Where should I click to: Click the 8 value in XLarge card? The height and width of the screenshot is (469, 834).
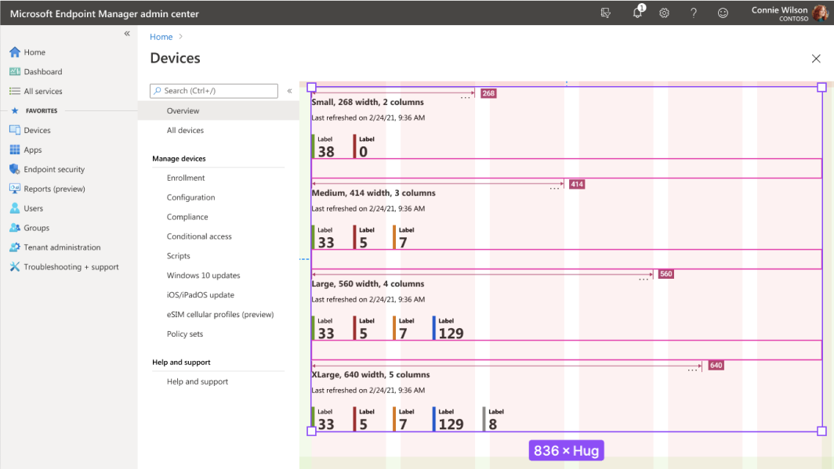tap(492, 424)
